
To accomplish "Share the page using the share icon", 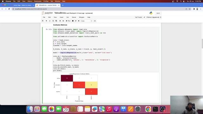I will [186, 9].
